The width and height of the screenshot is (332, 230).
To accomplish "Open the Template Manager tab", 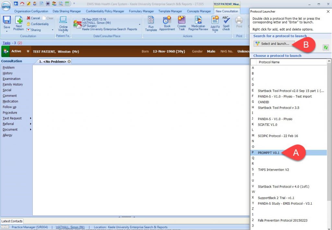I will tap(170, 11).
